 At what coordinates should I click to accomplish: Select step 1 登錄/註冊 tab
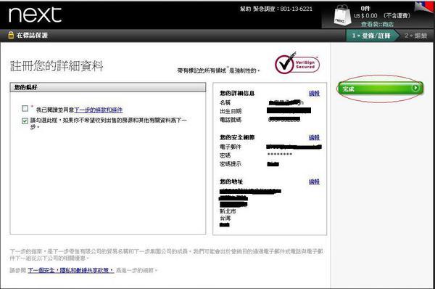[x=372, y=36]
